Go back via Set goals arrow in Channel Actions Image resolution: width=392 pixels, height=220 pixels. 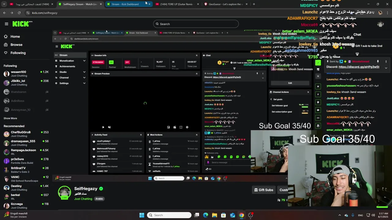[271, 99]
